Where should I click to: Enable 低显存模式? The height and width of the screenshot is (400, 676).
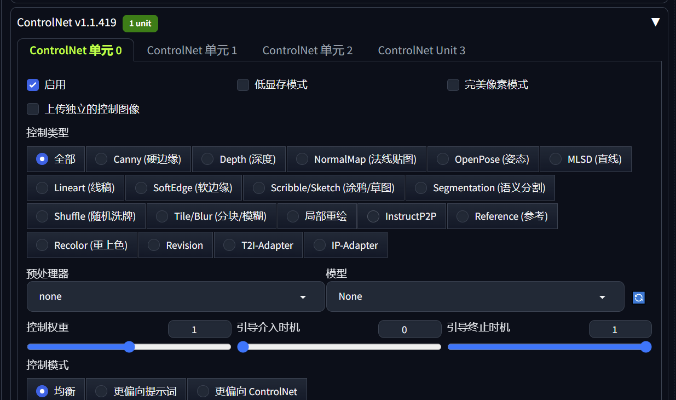tap(242, 85)
